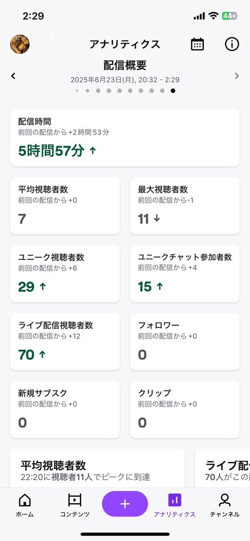This screenshot has height=541, width=250.
Task: Go to next stream with right chevron
Action: tap(236, 76)
